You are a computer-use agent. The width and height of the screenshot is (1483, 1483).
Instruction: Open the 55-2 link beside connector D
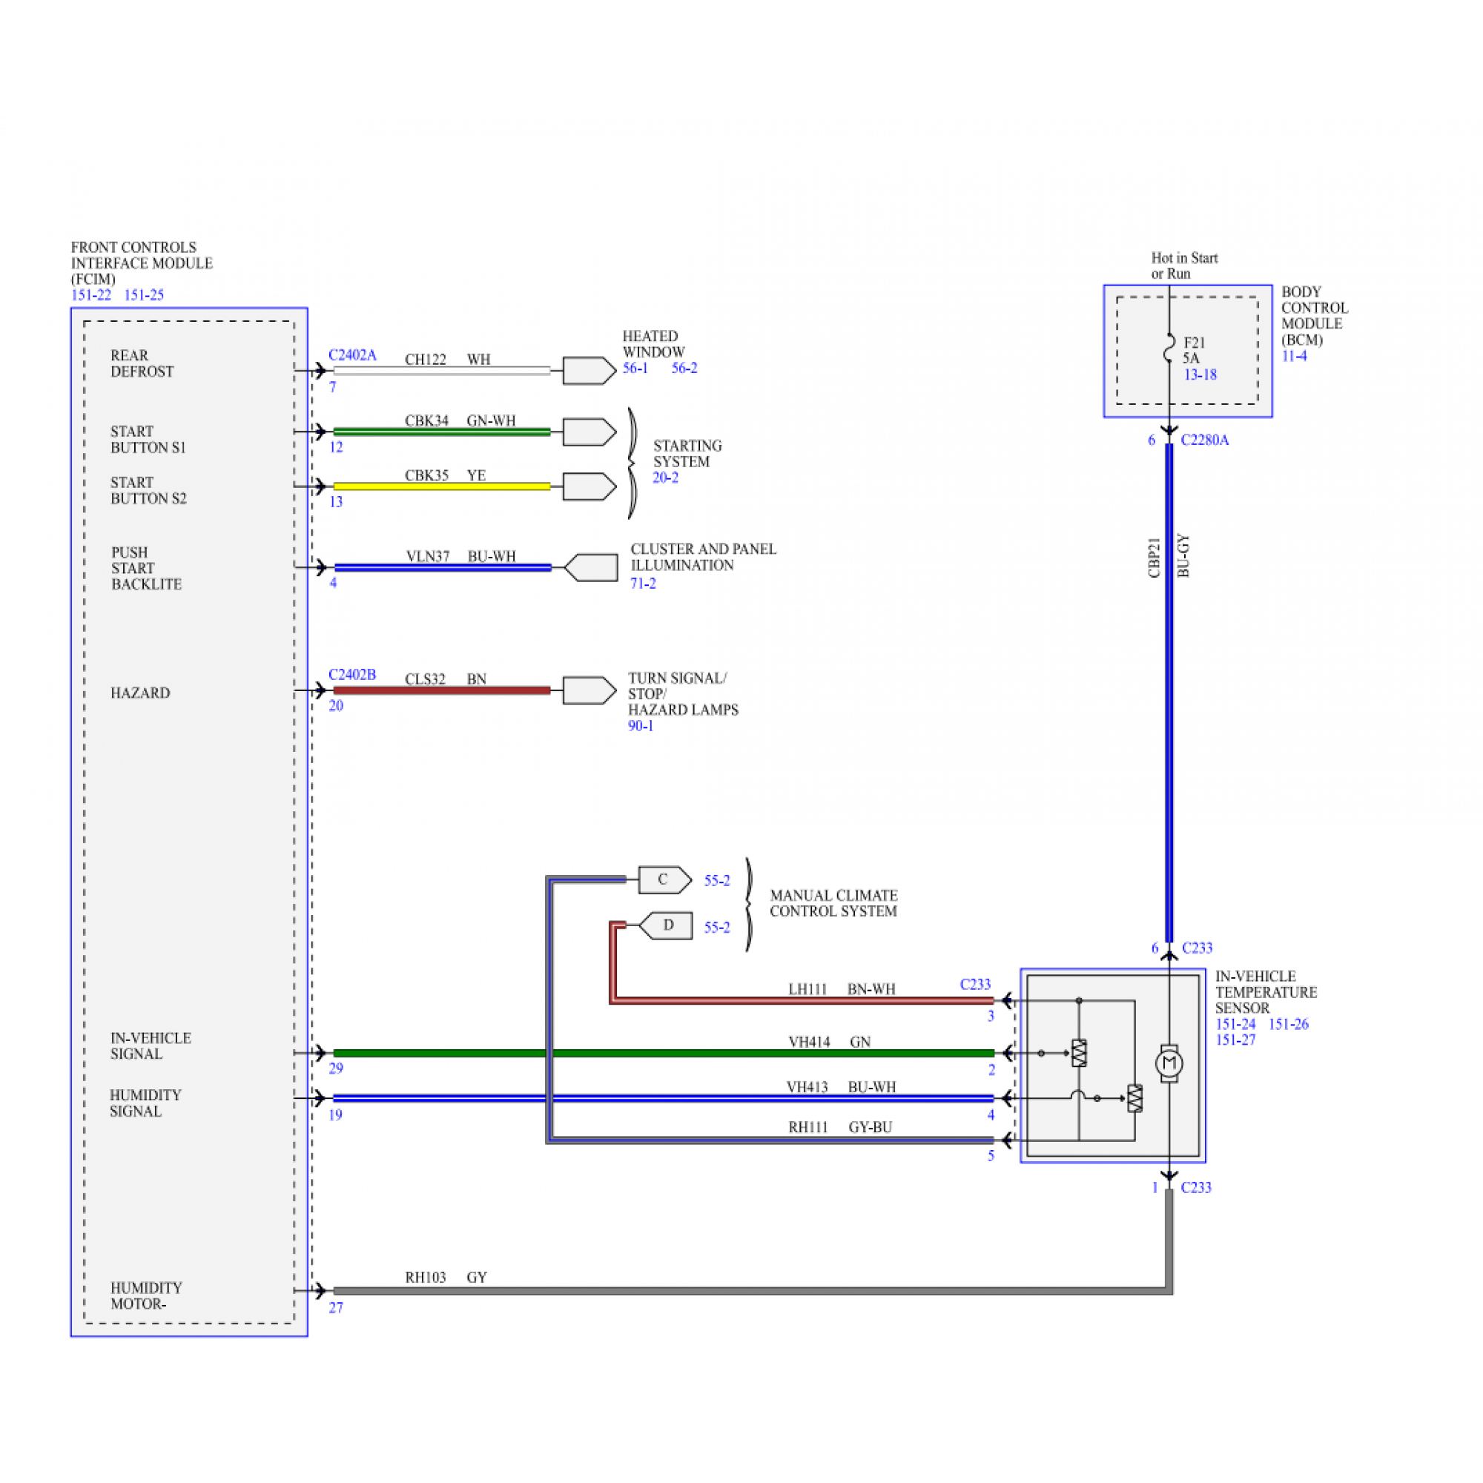717,928
